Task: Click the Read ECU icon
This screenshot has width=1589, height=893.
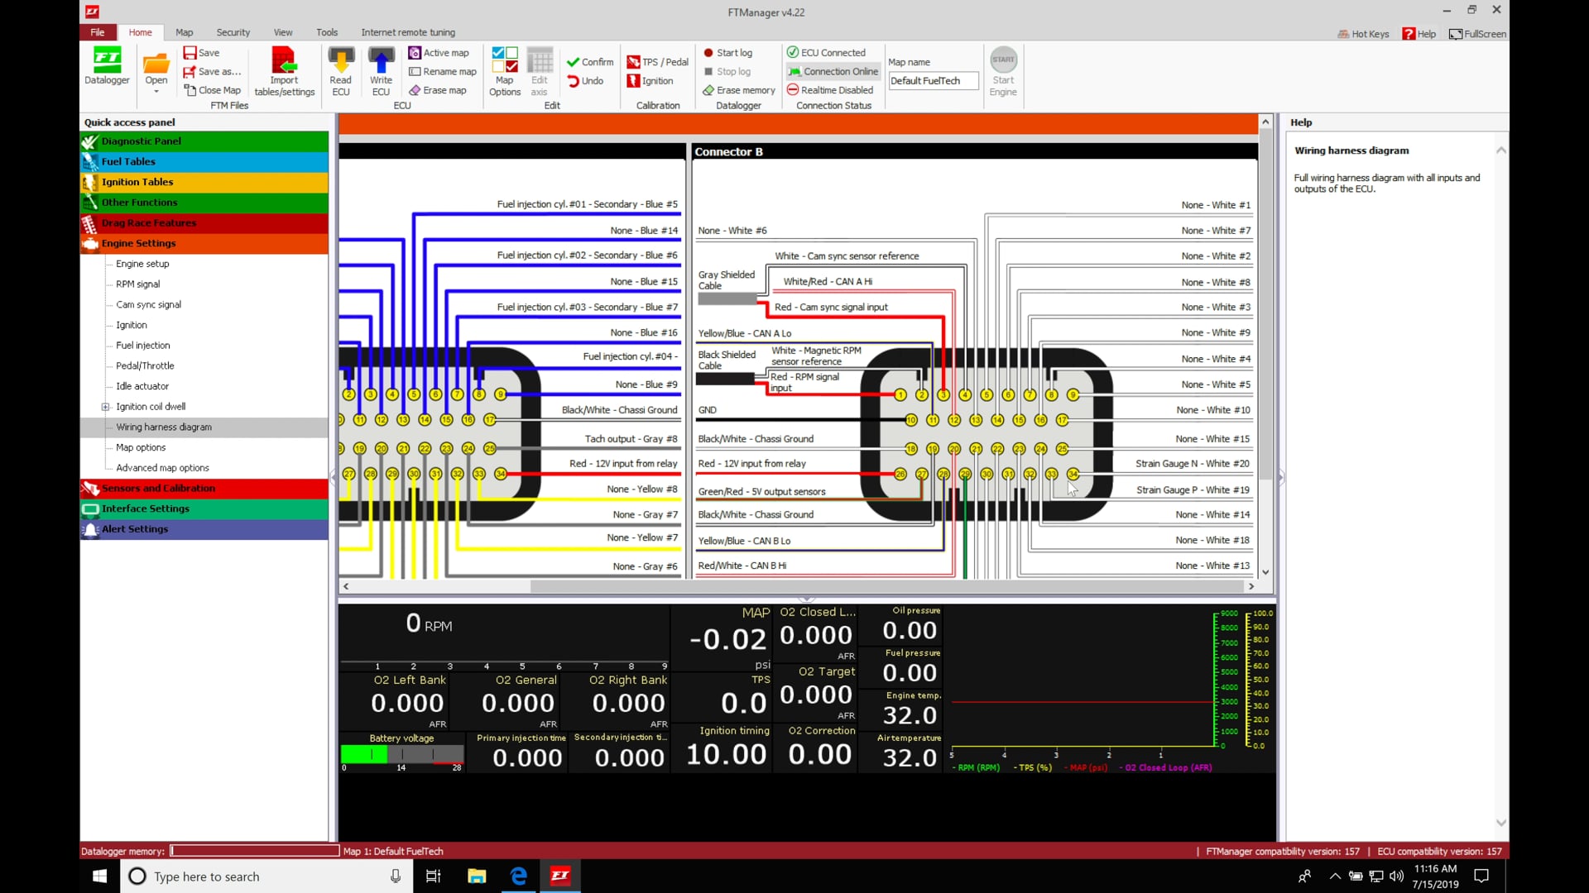Action: pyautogui.click(x=340, y=70)
